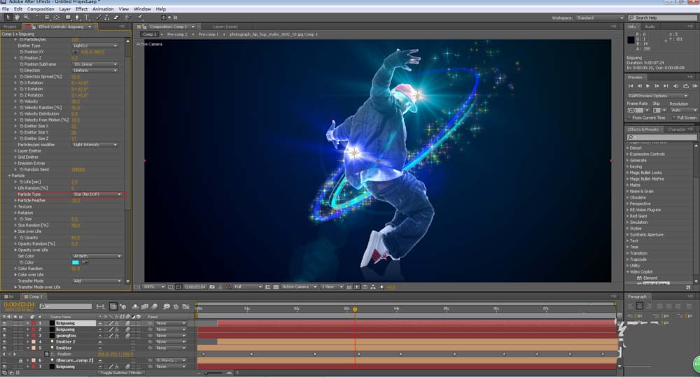Mute audio in Preview panel

(676, 86)
